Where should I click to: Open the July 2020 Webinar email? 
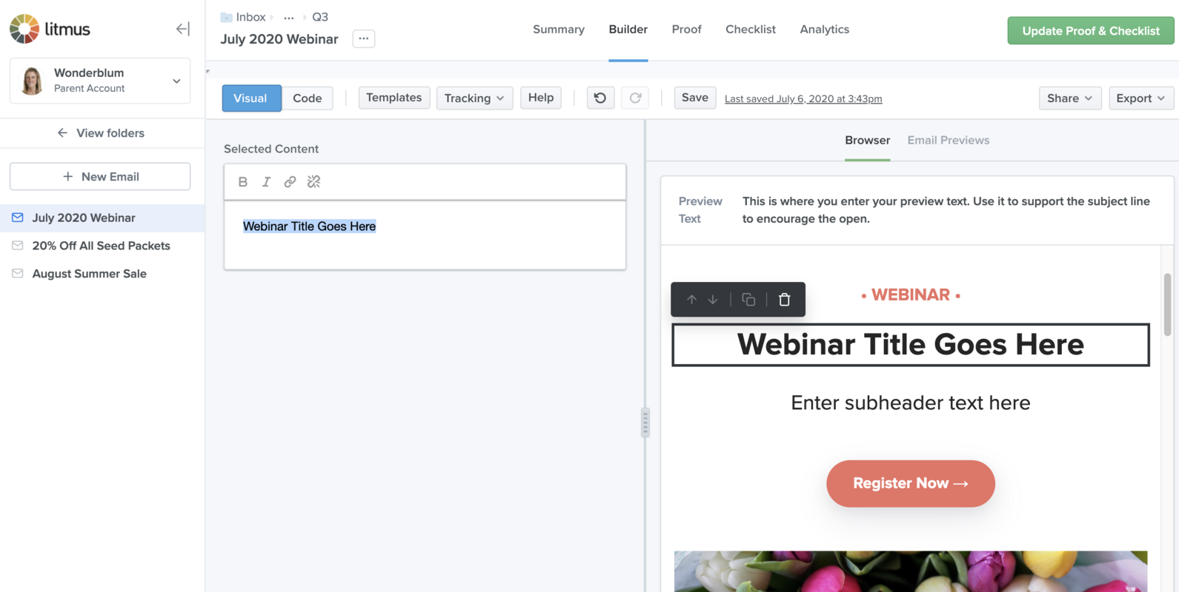pos(102,218)
